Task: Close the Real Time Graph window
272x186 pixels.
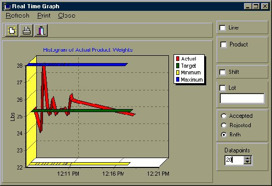Action: coord(265,7)
